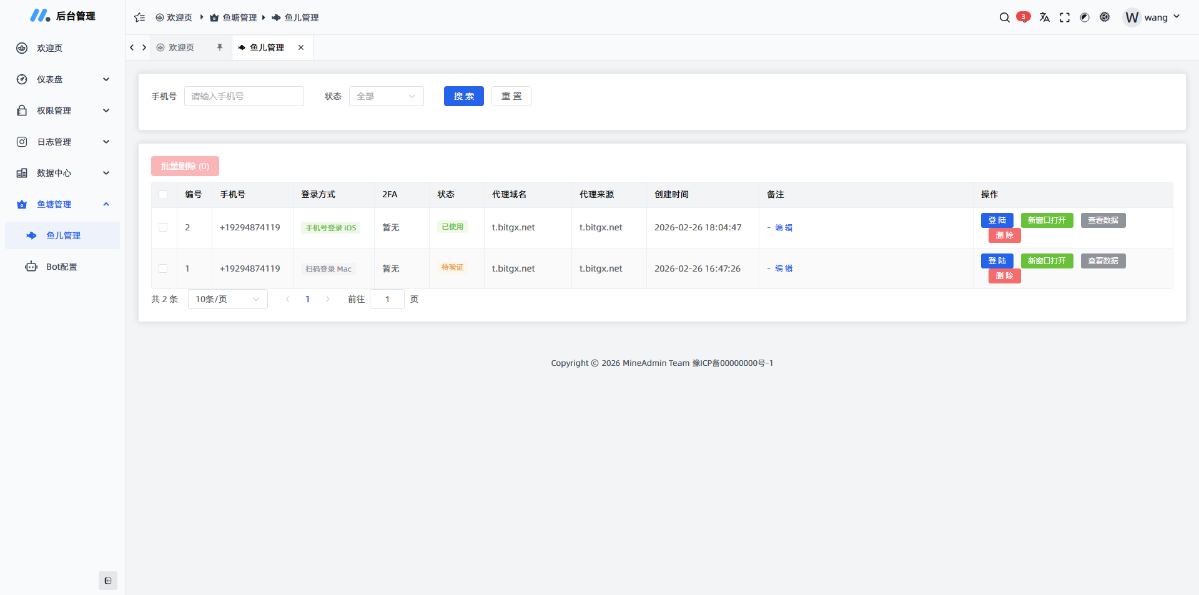Switch to the 欢迎页 tab
This screenshot has width=1199, height=595.
181,47
